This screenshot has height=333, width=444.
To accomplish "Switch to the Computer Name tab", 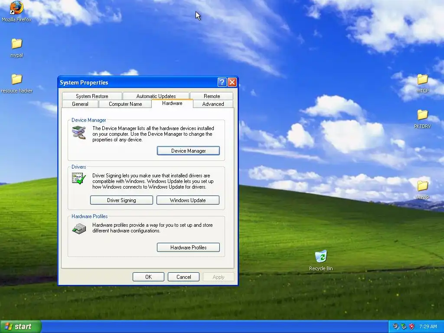I will pyautogui.click(x=125, y=104).
